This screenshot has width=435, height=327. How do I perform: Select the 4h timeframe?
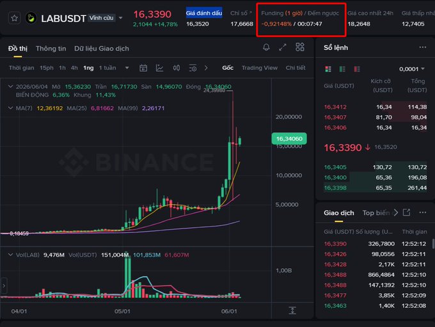pyautogui.click(x=74, y=68)
